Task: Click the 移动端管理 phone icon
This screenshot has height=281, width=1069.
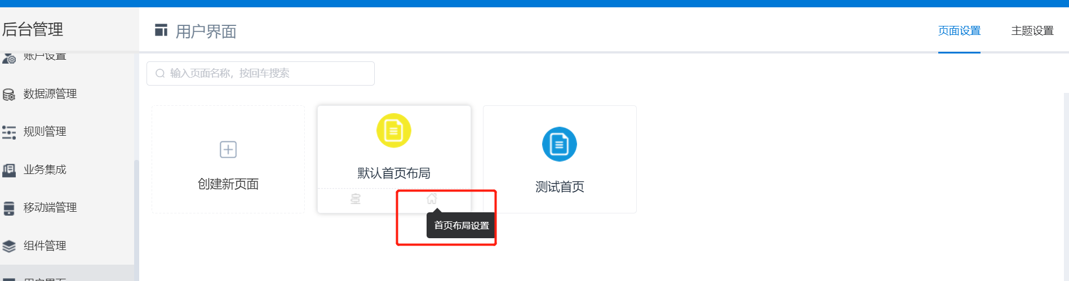Action: tap(9, 208)
